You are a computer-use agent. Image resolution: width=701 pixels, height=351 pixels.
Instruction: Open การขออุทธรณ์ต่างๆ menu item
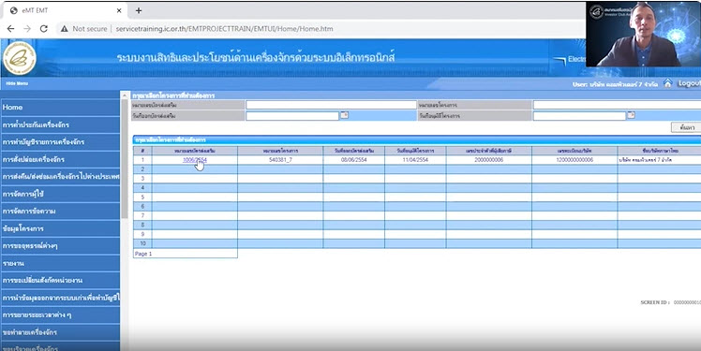click(x=60, y=245)
